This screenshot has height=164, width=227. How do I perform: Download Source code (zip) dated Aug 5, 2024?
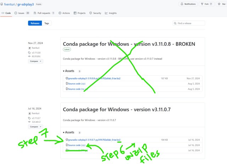(x=77, y=84)
